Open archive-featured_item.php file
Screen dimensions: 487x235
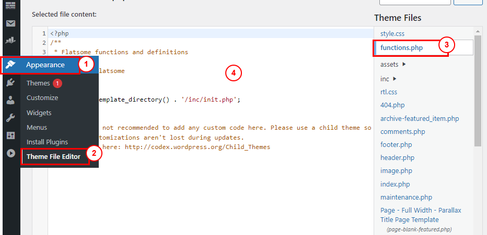[420, 118]
